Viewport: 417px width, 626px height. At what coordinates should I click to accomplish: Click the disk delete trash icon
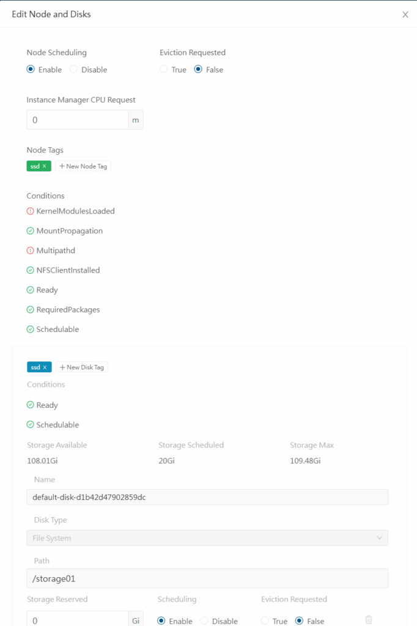click(369, 619)
